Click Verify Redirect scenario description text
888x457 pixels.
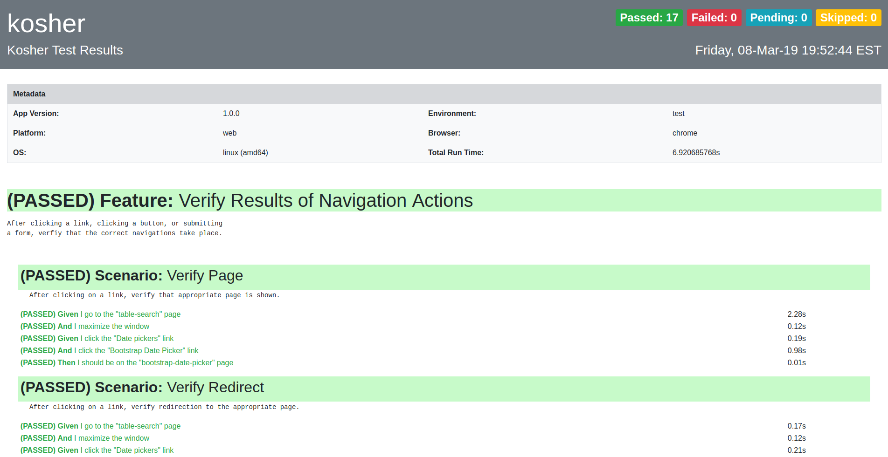pyautogui.click(x=164, y=407)
